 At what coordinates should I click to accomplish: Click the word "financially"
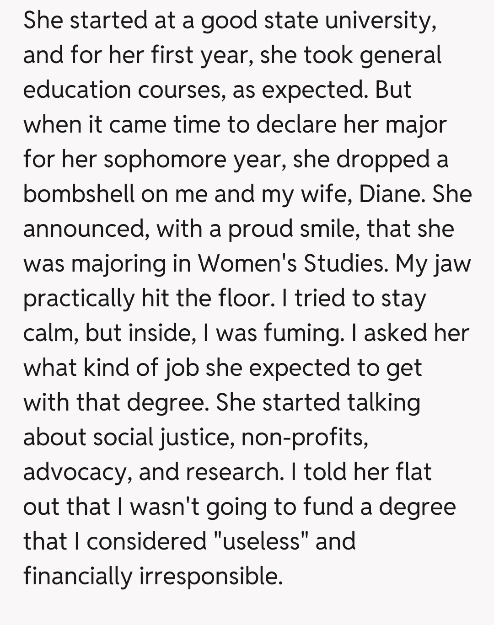78,576
